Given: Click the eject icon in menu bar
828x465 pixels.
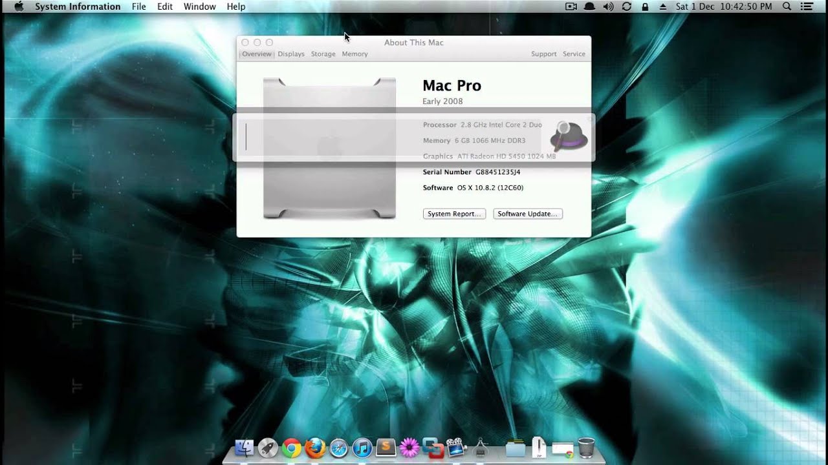Looking at the screenshot, I should (662, 6).
